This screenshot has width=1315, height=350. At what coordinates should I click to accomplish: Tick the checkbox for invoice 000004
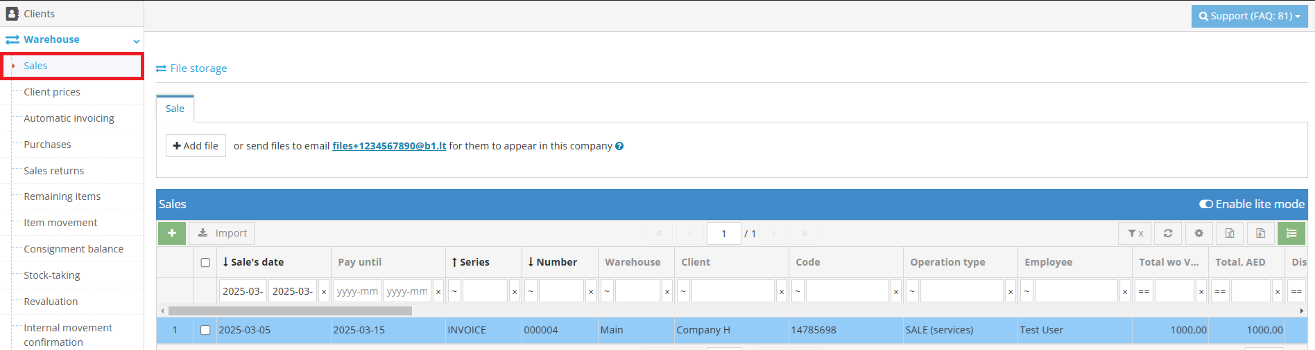pos(205,330)
